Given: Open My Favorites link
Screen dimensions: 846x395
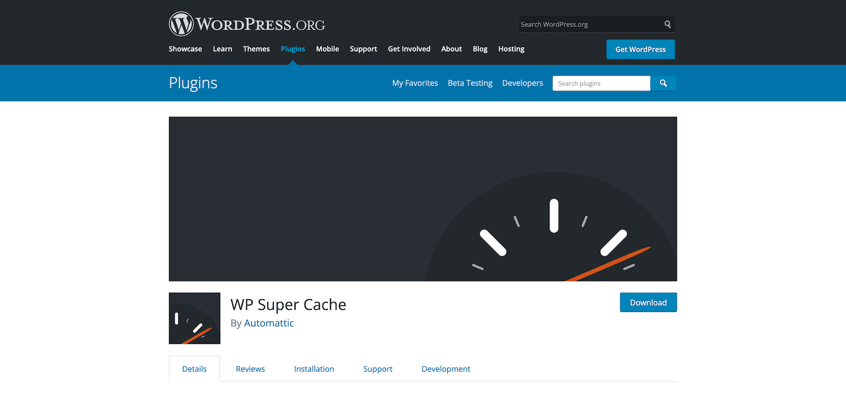Looking at the screenshot, I should pyautogui.click(x=415, y=83).
